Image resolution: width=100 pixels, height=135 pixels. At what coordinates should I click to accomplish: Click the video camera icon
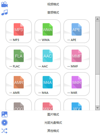(4, 4)
